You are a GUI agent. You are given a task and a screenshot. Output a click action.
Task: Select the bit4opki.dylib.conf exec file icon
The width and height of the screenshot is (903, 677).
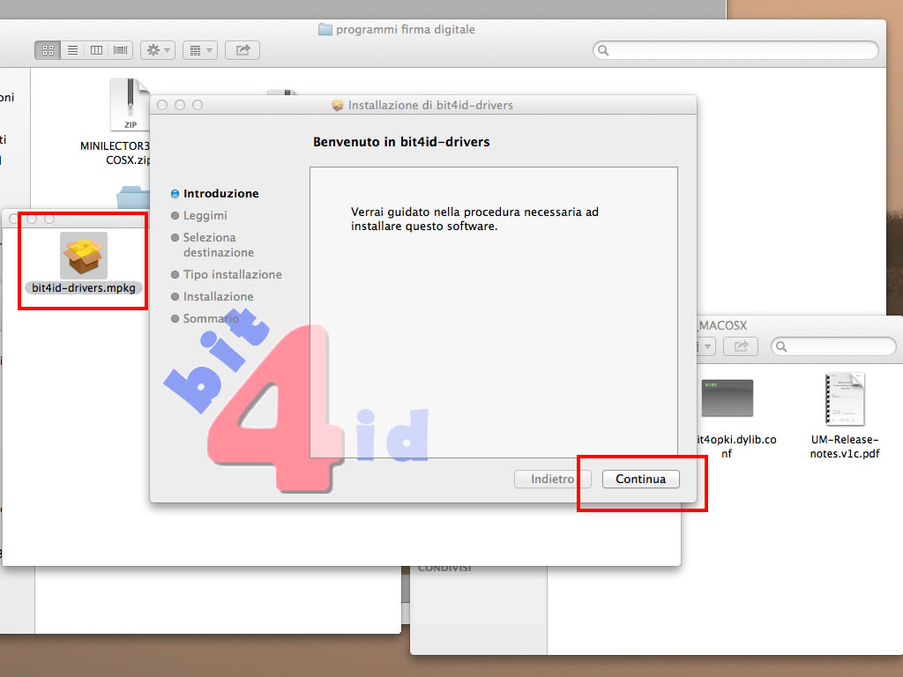(727, 398)
